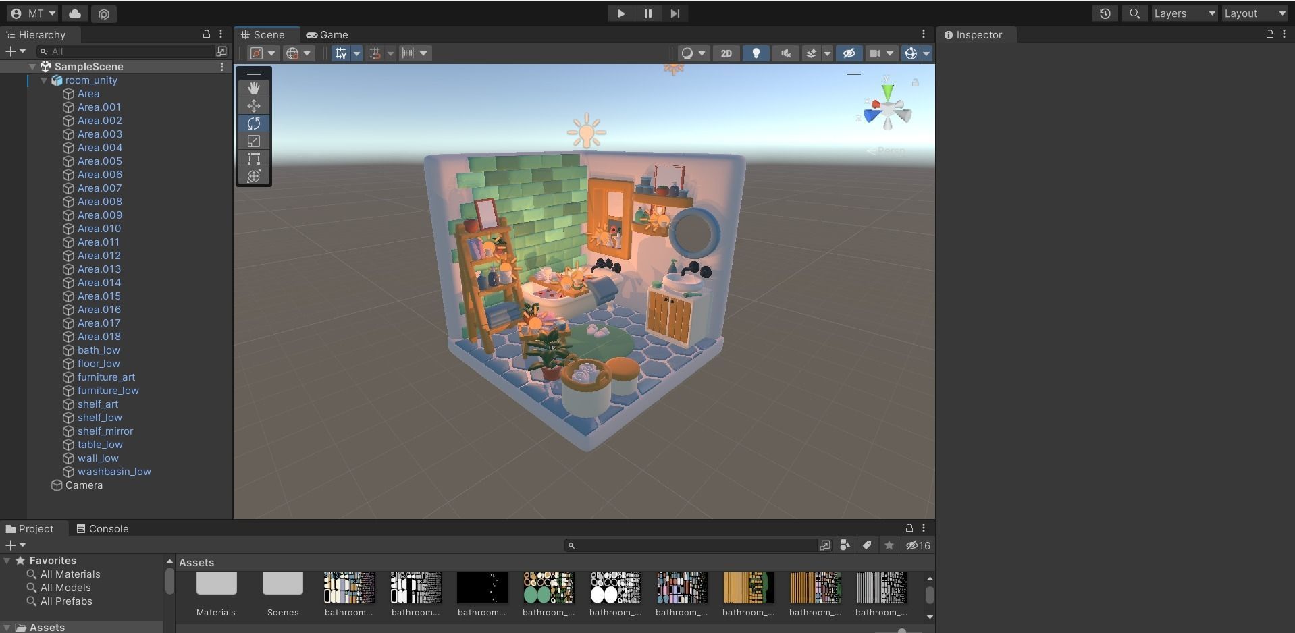Open the Project create plus dropdown
Image resolution: width=1295 pixels, height=633 pixels.
[16, 545]
